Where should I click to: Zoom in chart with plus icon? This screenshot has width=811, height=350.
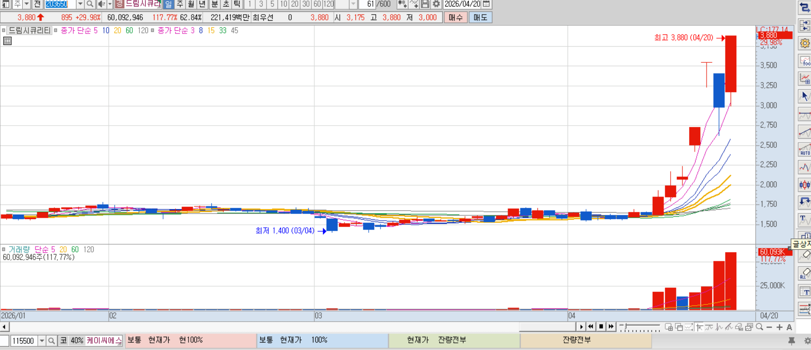click(779, 327)
